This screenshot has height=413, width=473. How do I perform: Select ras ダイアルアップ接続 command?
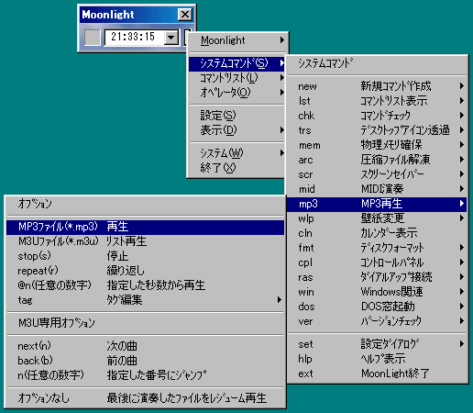377,277
